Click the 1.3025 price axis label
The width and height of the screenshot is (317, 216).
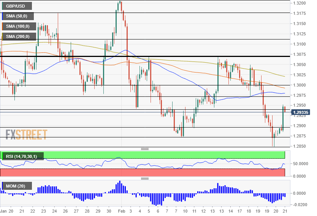point(300,75)
